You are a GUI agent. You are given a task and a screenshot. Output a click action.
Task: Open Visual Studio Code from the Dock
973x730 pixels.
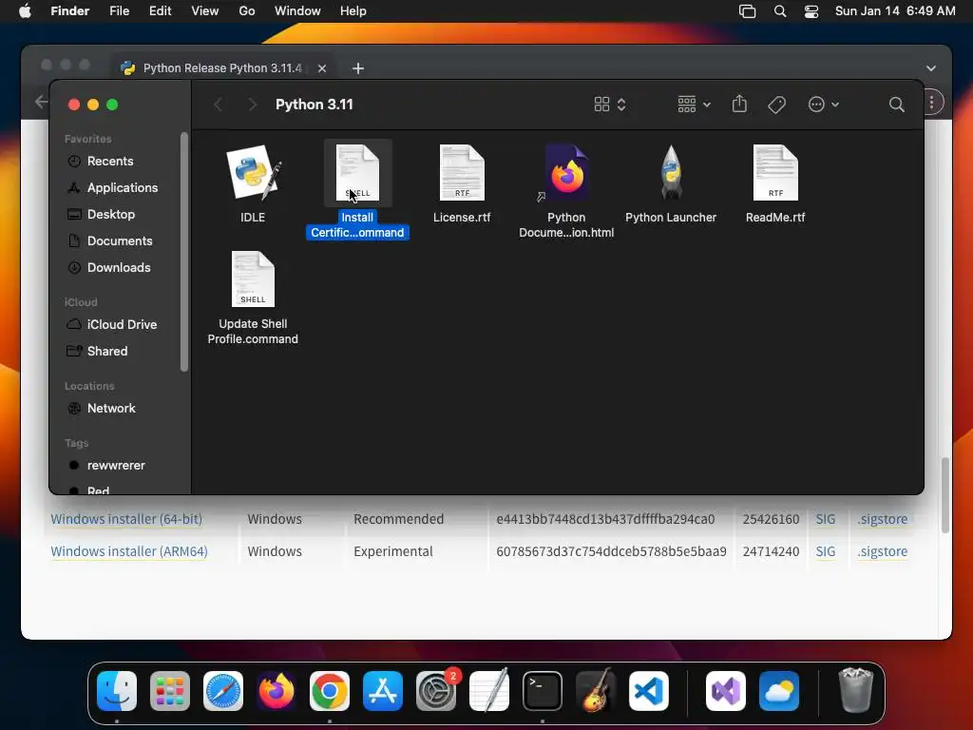click(648, 691)
